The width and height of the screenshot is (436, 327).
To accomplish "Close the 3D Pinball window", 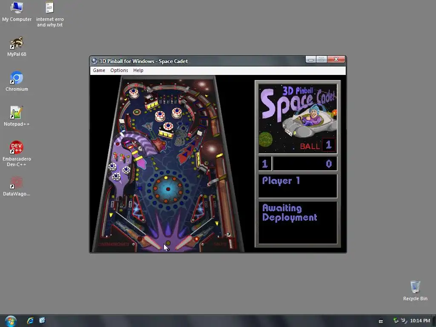I will pyautogui.click(x=336, y=59).
